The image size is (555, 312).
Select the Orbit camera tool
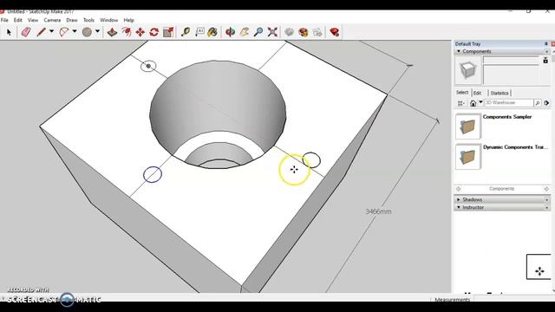click(x=230, y=32)
